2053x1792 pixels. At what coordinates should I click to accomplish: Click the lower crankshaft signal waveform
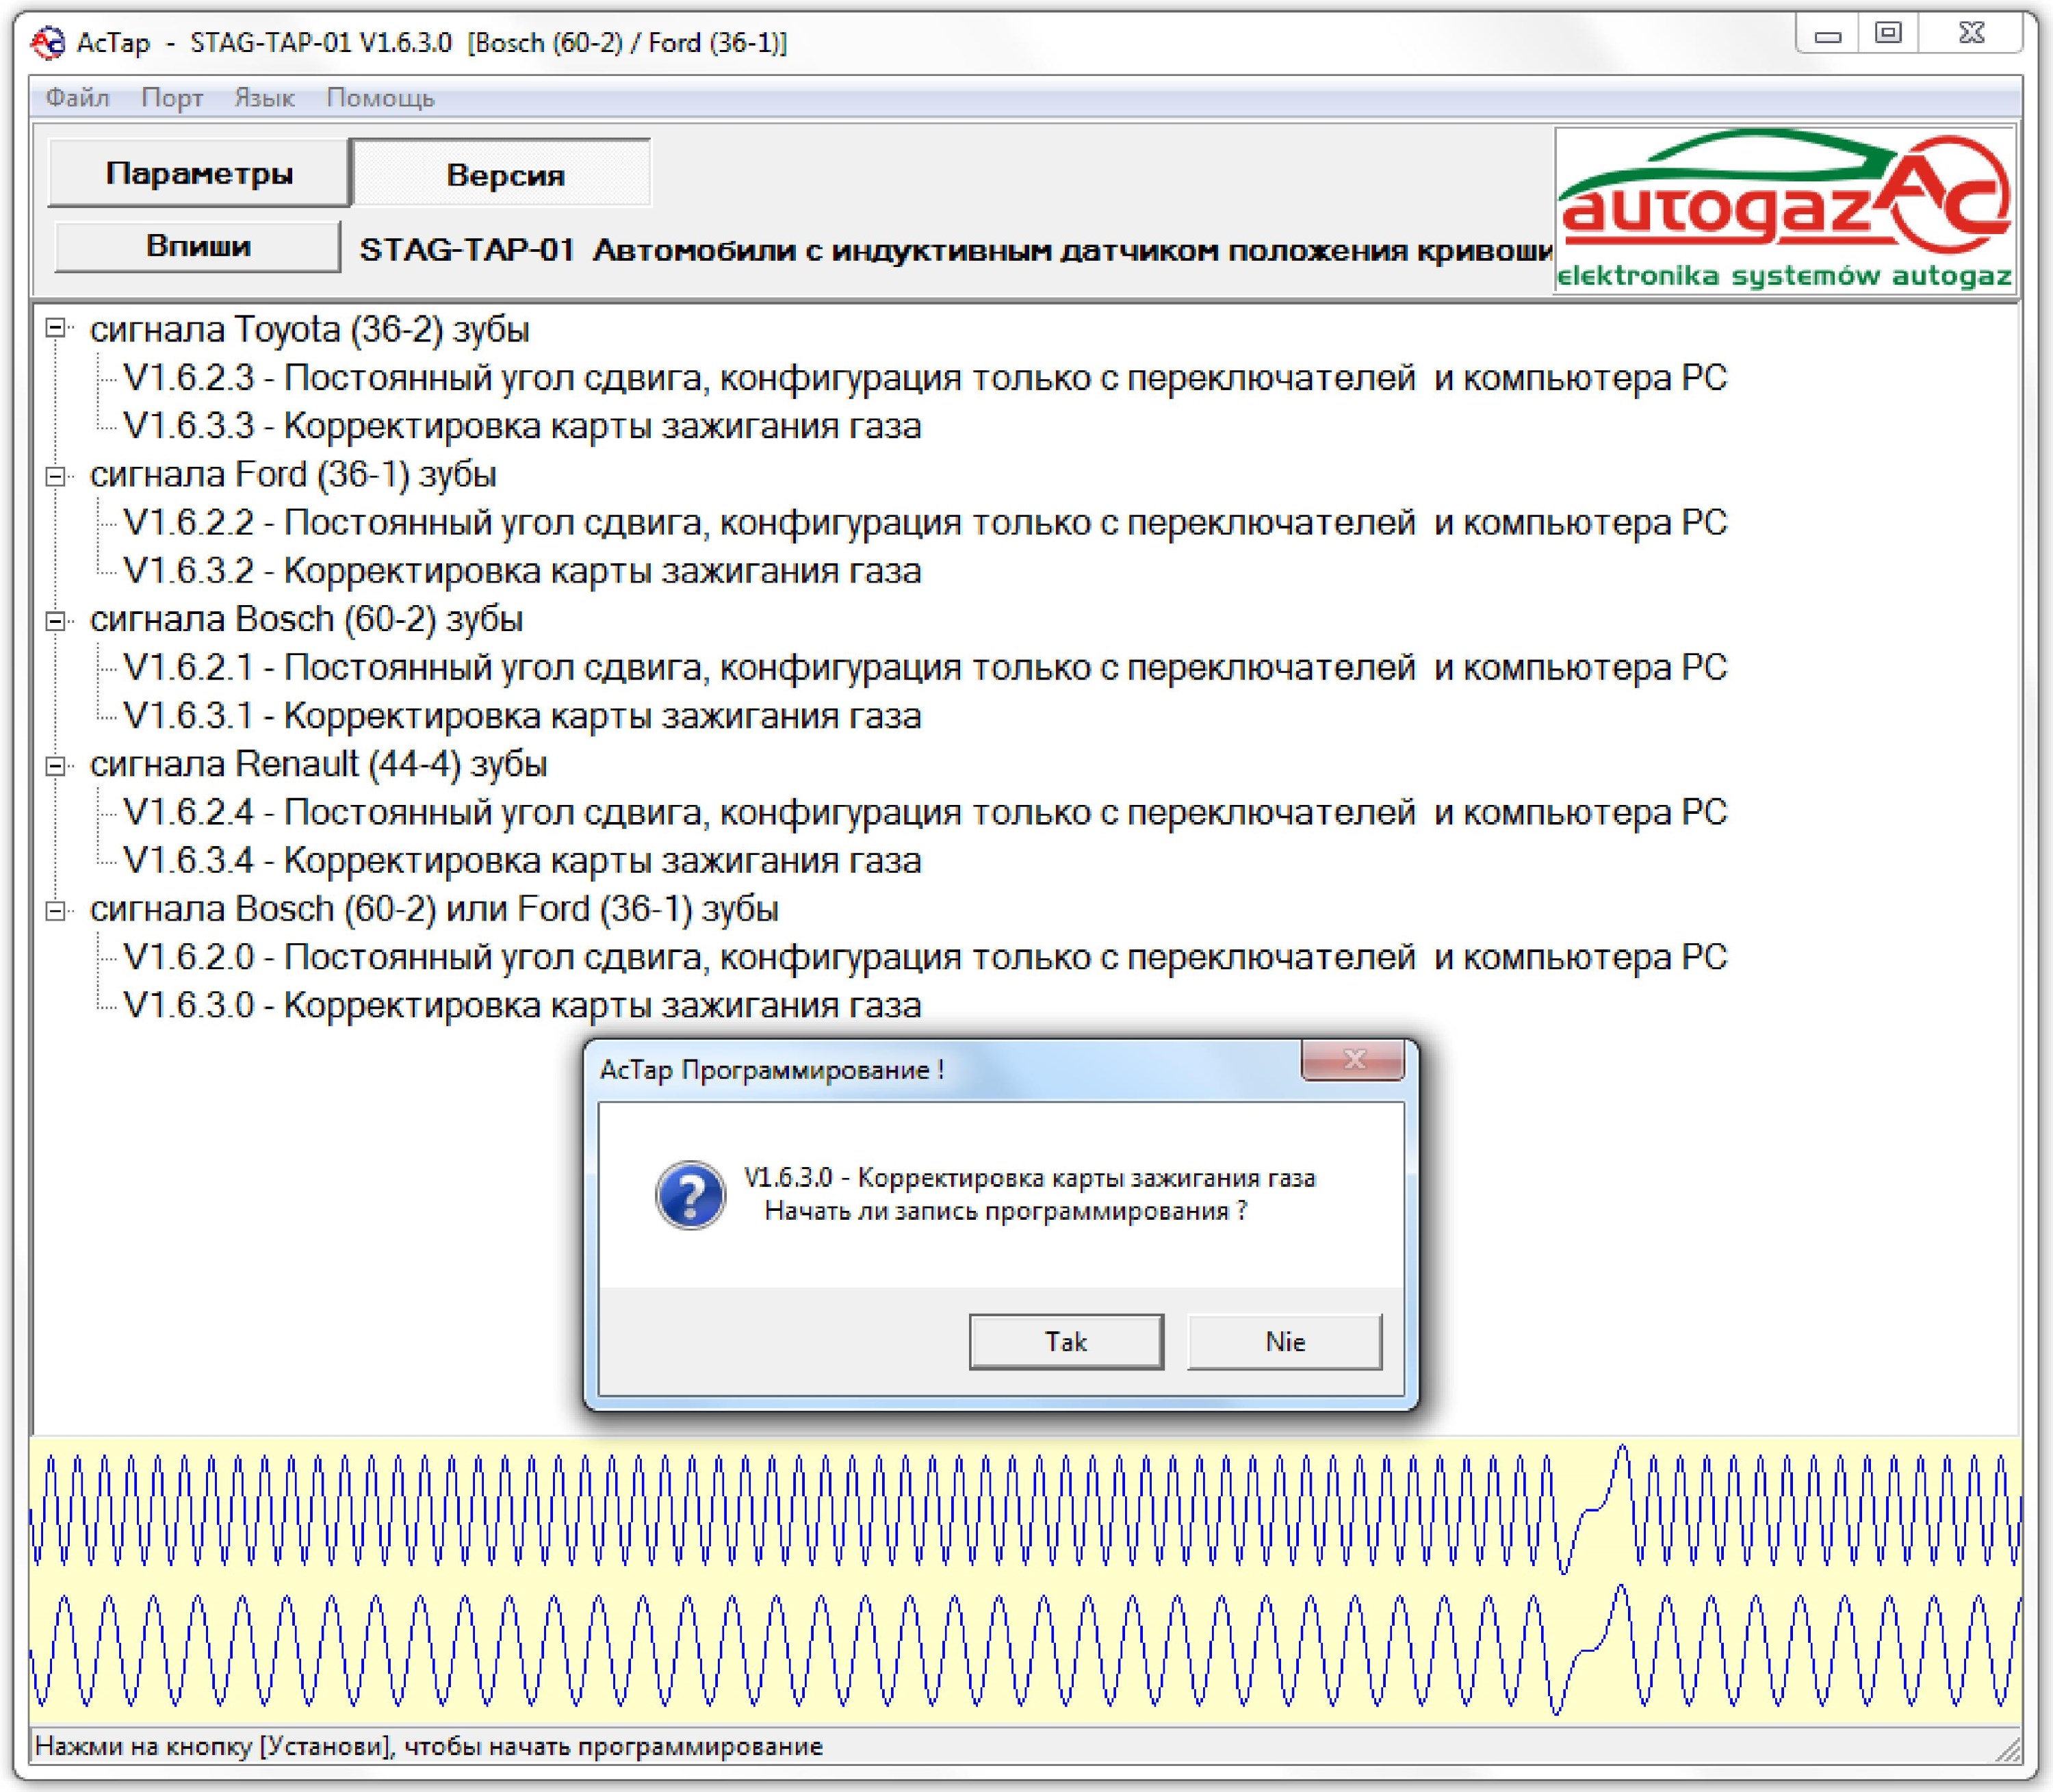pos(1026,1650)
